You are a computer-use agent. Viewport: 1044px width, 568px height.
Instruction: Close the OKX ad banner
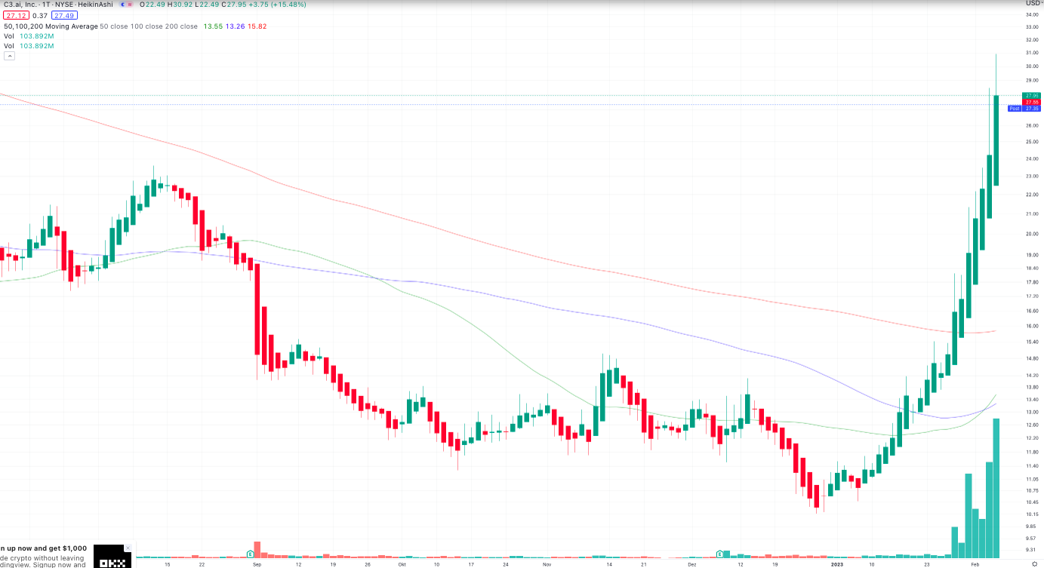pyautogui.click(x=128, y=548)
